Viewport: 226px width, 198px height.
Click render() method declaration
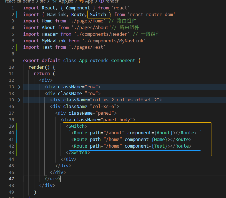tap(39, 67)
